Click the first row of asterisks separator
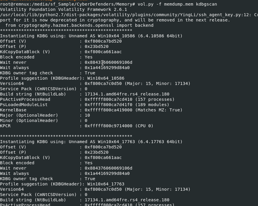The width and height of the screenshot is (258, 206). [66, 31]
